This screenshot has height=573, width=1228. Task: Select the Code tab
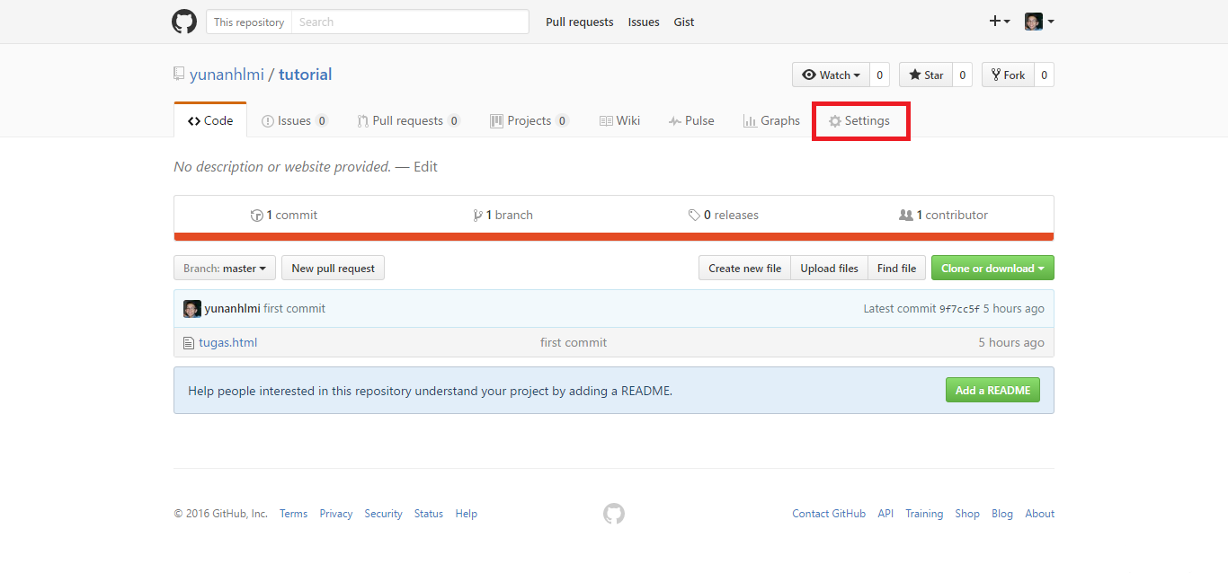tap(210, 120)
